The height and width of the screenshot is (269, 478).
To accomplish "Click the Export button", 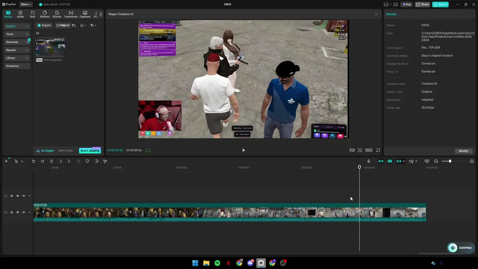I will click(440, 4).
